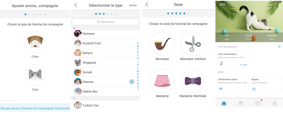Viewport: 283px width, 114px height.
Task: Add a device with the plus icon
Action: pyautogui.click(x=279, y=47)
